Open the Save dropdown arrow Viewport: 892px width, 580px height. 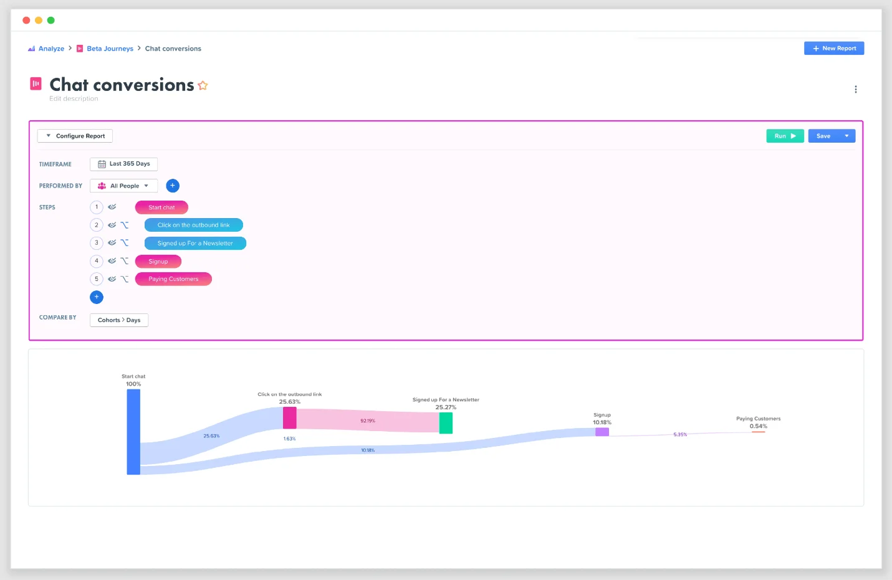click(x=846, y=136)
